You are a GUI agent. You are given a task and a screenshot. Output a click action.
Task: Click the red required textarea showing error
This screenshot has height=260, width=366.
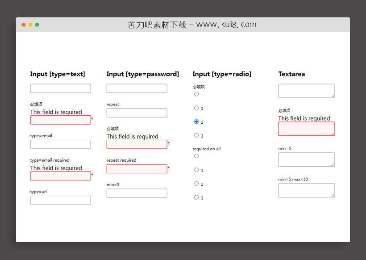coord(306,129)
